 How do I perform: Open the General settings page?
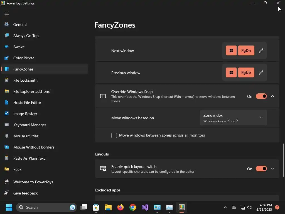coord(45,25)
